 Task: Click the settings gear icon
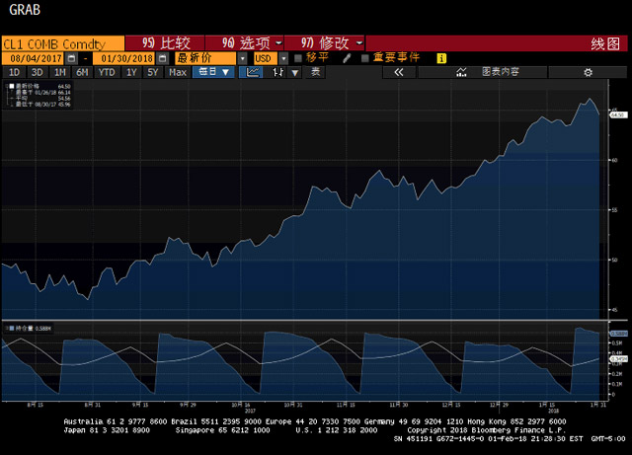[x=589, y=72]
